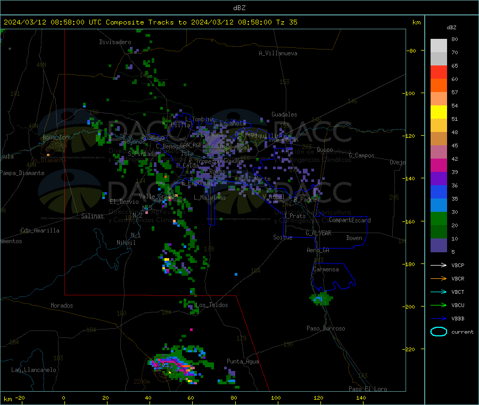Click the 'Divisadero' map label
Image resolution: width=479 pixels, height=405 pixels.
[115, 42]
